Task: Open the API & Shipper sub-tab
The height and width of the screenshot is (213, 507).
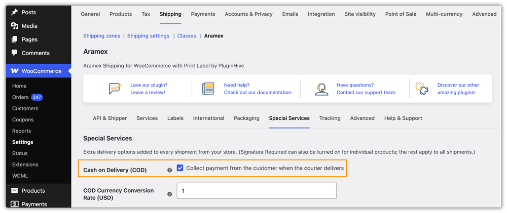Action: (110, 118)
